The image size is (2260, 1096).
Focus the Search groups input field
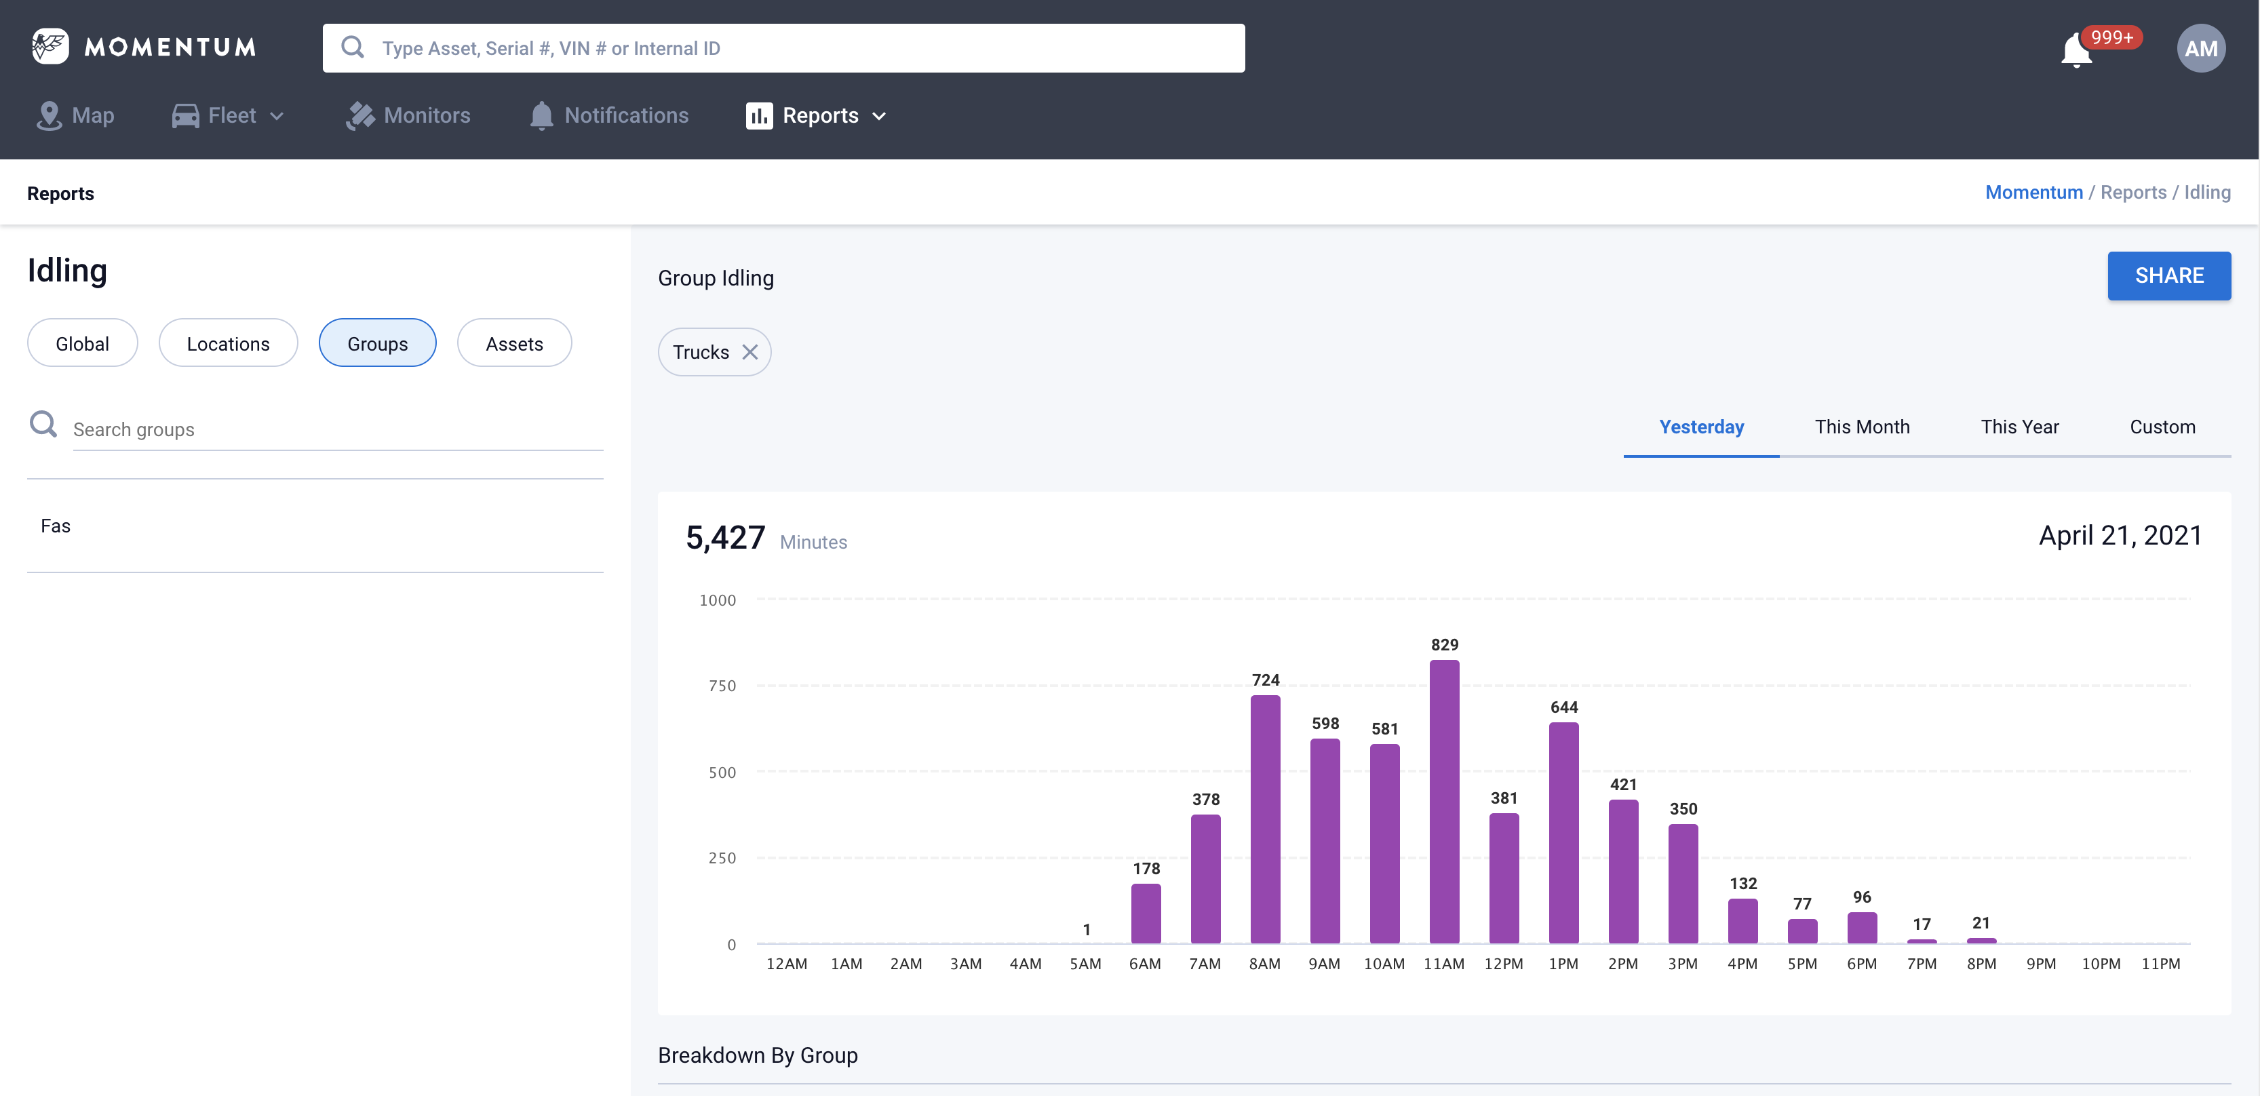(337, 429)
